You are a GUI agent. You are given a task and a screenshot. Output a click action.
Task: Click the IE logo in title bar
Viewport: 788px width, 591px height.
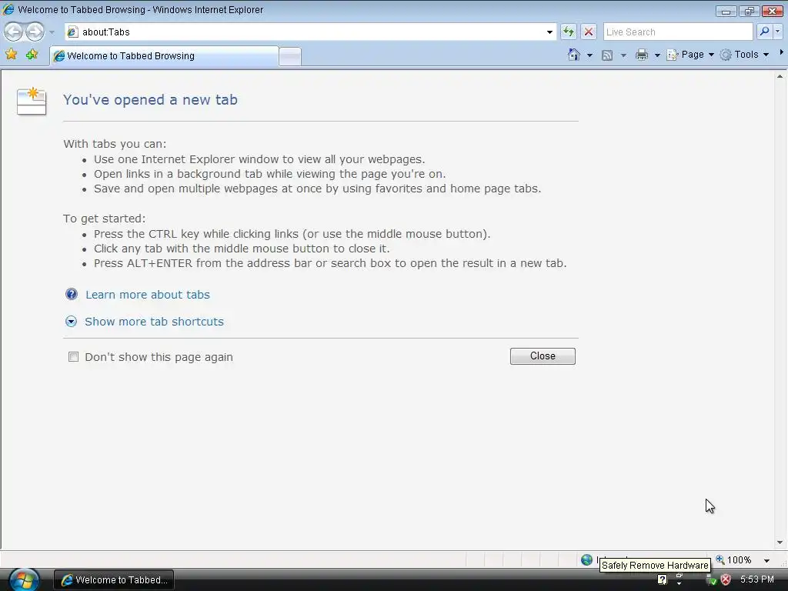coord(8,9)
